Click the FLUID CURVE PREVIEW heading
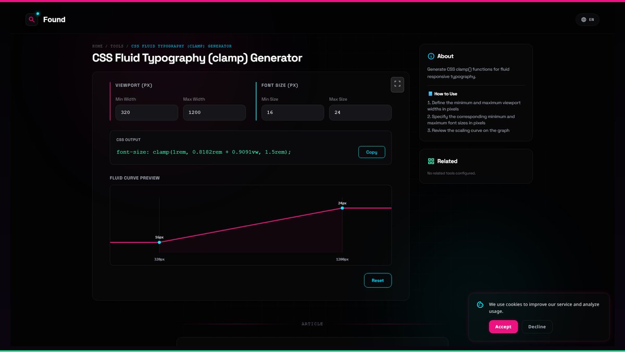 tap(135, 178)
